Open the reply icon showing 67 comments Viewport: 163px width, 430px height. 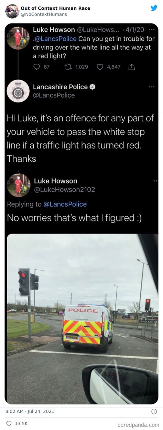37,67
